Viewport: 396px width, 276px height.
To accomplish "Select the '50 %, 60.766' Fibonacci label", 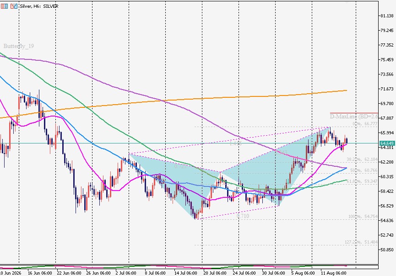I will (363, 170).
